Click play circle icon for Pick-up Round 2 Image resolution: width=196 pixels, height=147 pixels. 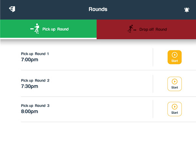[x=175, y=82]
